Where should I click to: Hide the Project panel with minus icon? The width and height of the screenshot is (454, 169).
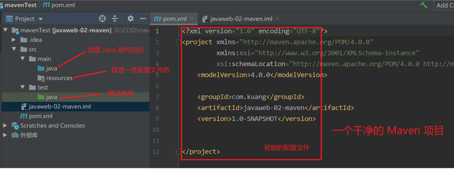143,18
